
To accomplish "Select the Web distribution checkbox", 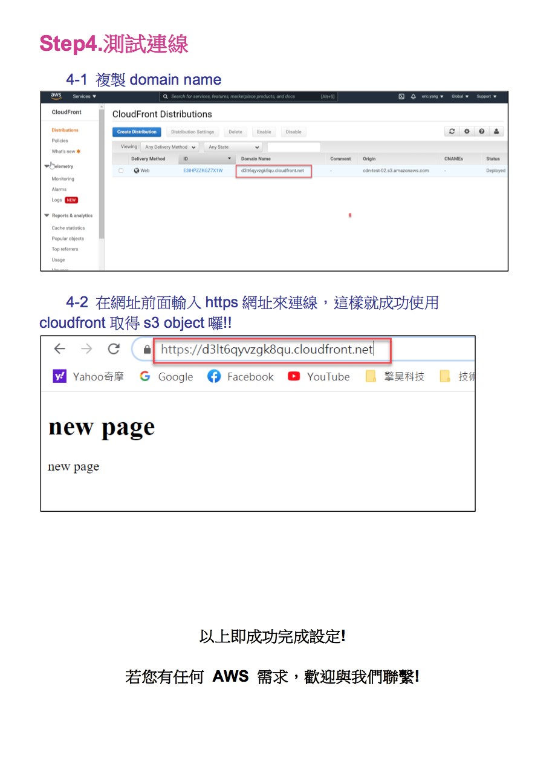I will tap(121, 171).
